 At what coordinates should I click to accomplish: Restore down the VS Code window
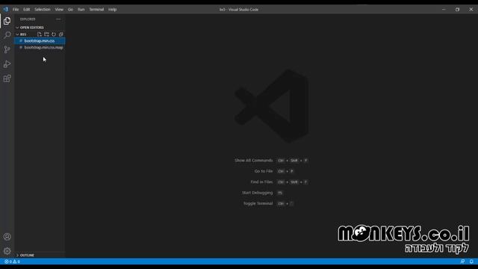[x=457, y=10]
